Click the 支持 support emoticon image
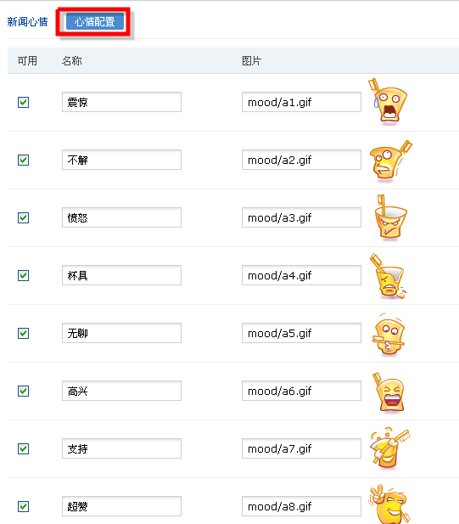 (389, 448)
